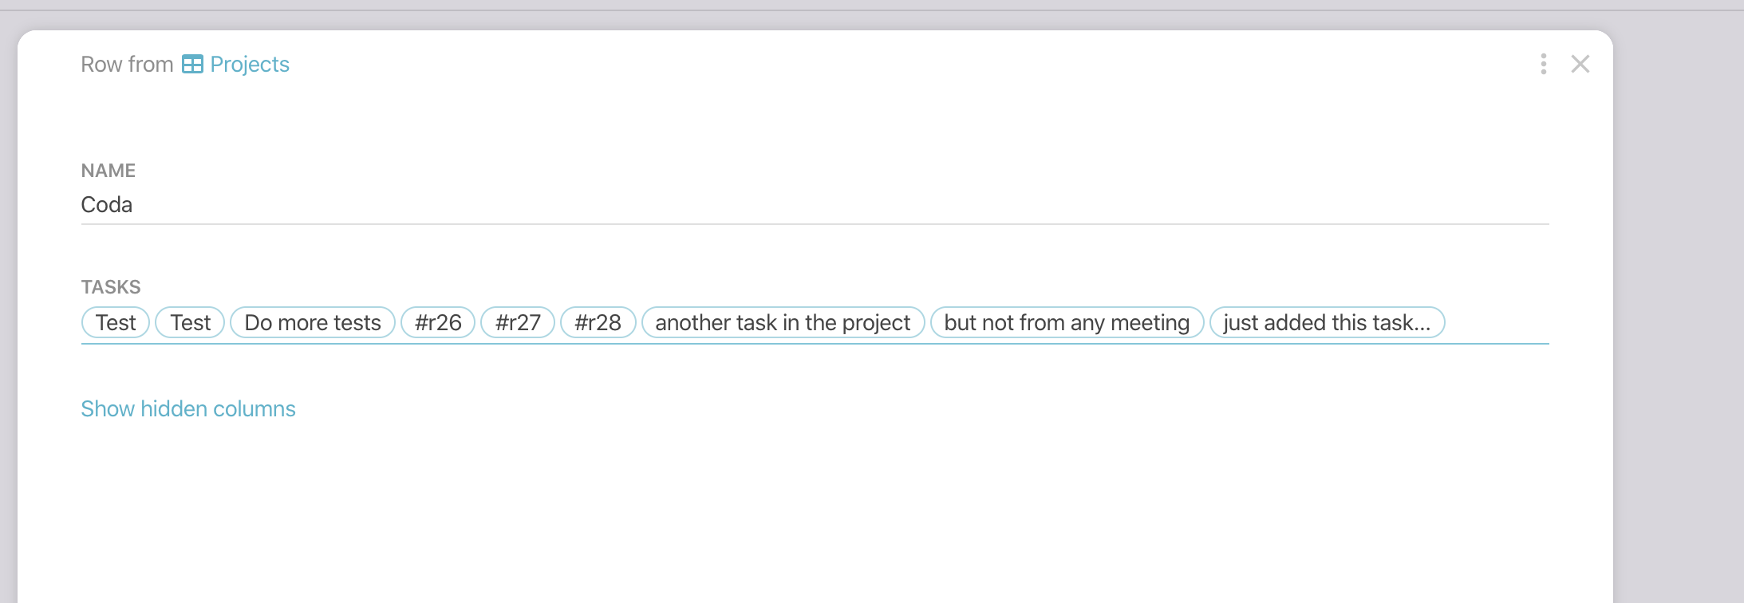The width and height of the screenshot is (1744, 603).
Task: Open the just added this task chip
Action: point(1327,323)
